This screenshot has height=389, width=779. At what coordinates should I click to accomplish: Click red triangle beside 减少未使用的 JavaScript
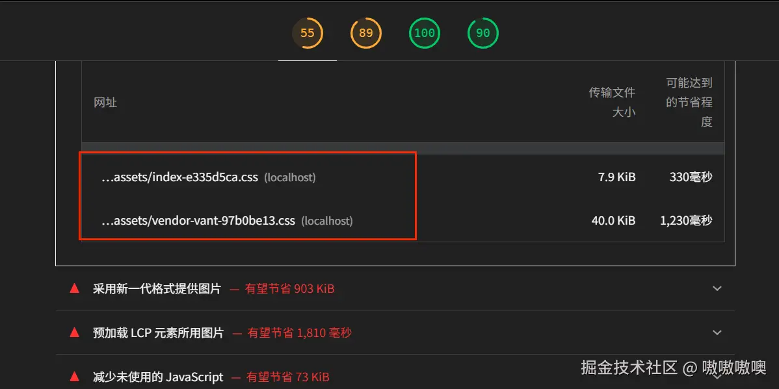tap(75, 376)
